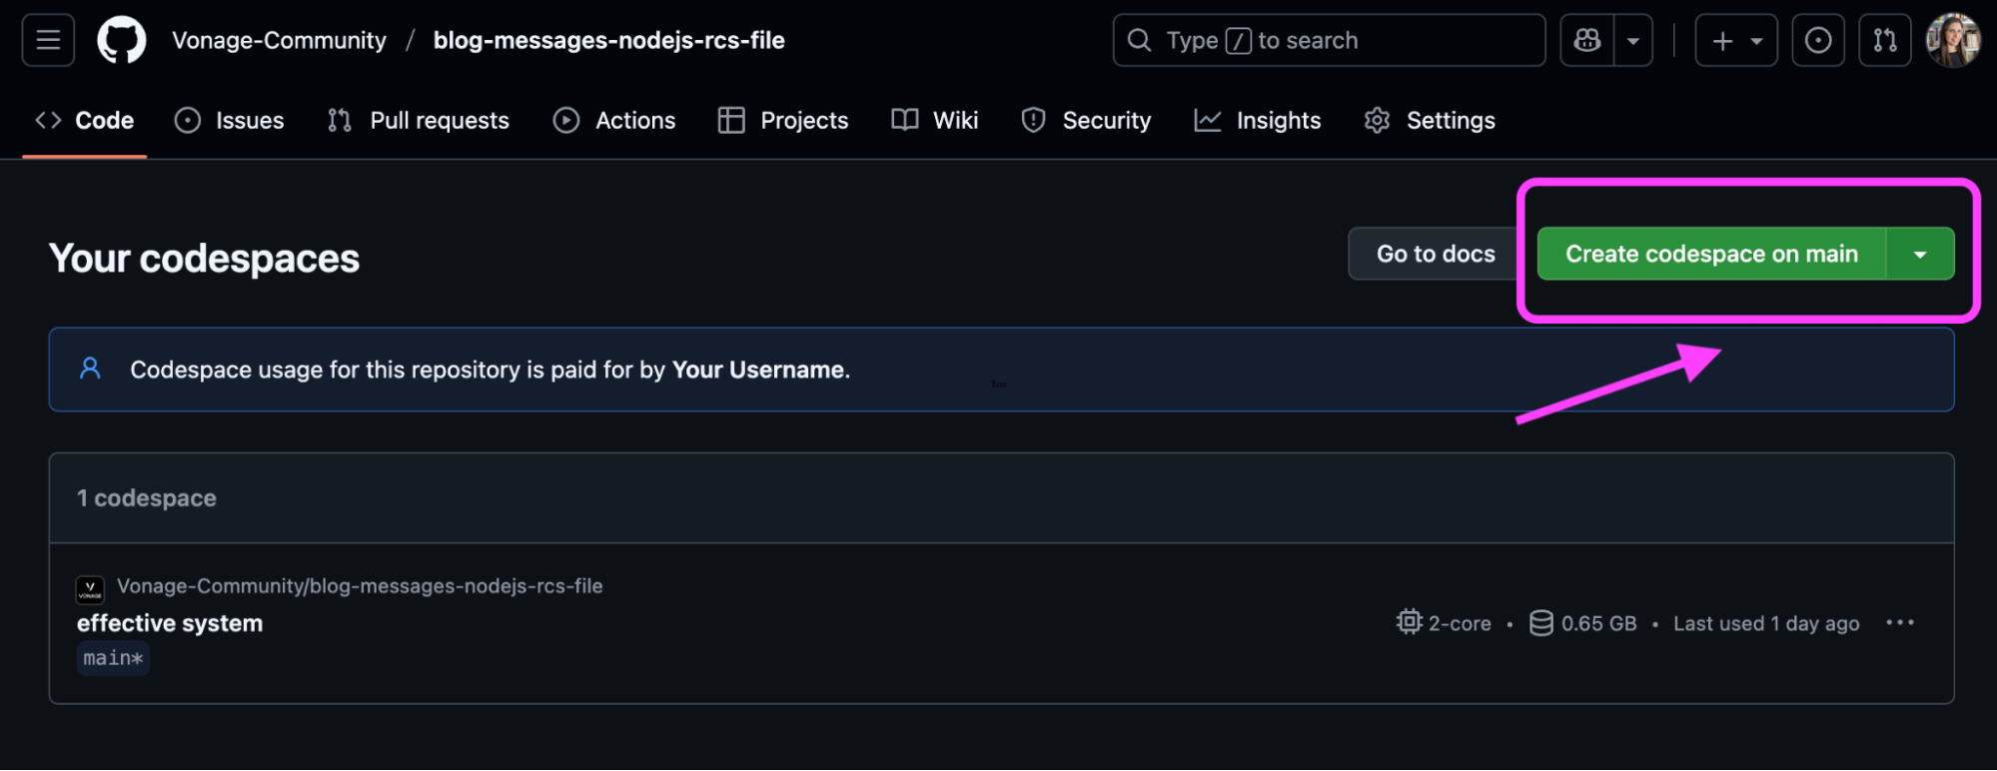Screen dimensions: 1997x771
Task: Expand the Copilot dropdown arrow
Action: (1633, 40)
